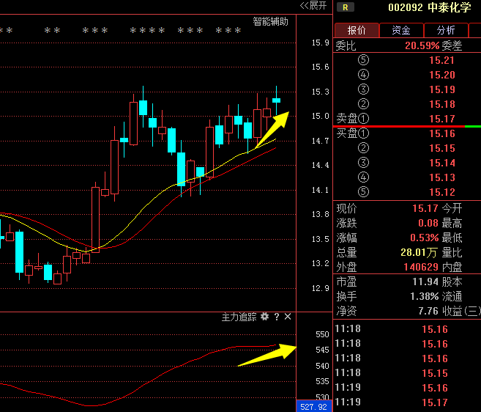
Task: Click the 550 indicator axis label
Action: pos(322,334)
